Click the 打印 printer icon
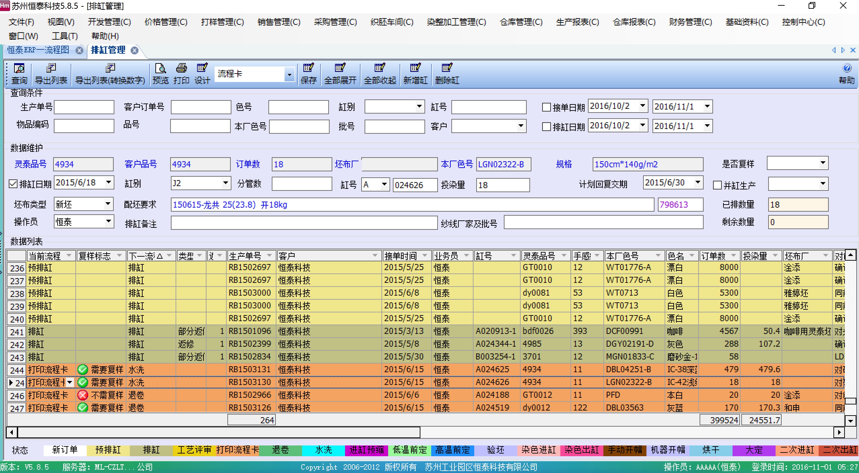The image size is (859, 473). coord(181,74)
